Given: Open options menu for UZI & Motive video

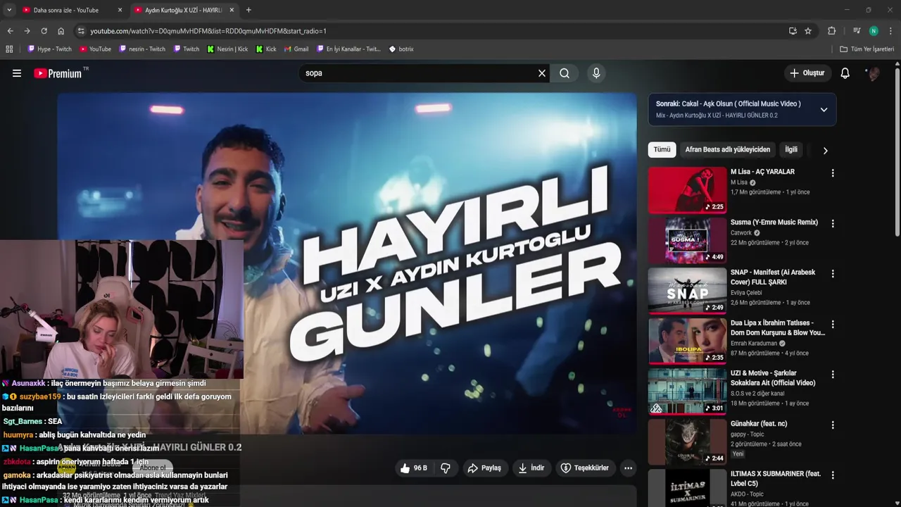Looking at the screenshot, I should (833, 375).
